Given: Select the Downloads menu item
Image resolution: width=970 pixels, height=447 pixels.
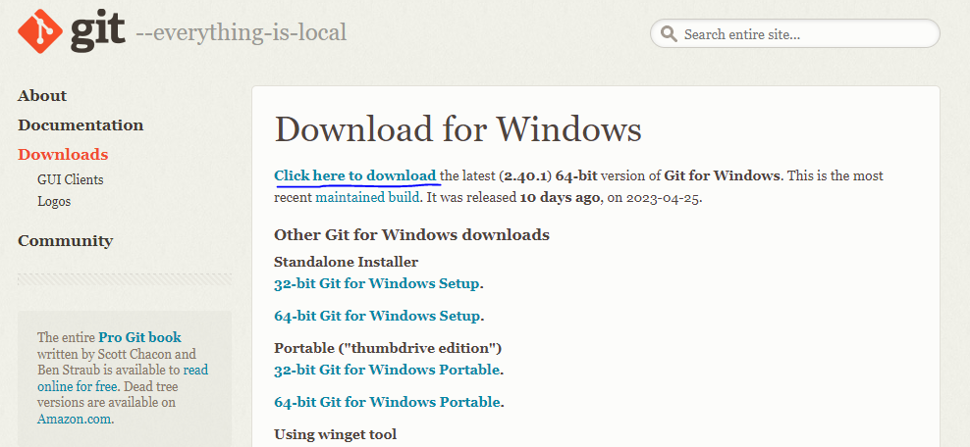Looking at the screenshot, I should pos(63,154).
